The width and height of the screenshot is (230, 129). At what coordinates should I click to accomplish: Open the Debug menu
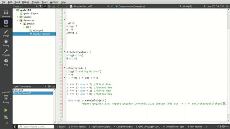(x=26, y=2)
